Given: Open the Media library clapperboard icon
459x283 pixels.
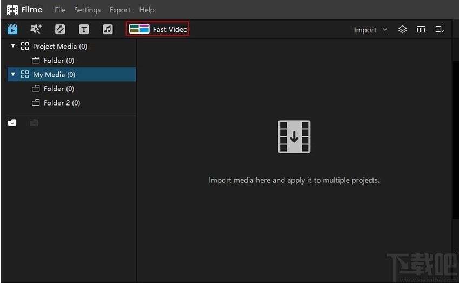Looking at the screenshot, I should tap(12, 29).
